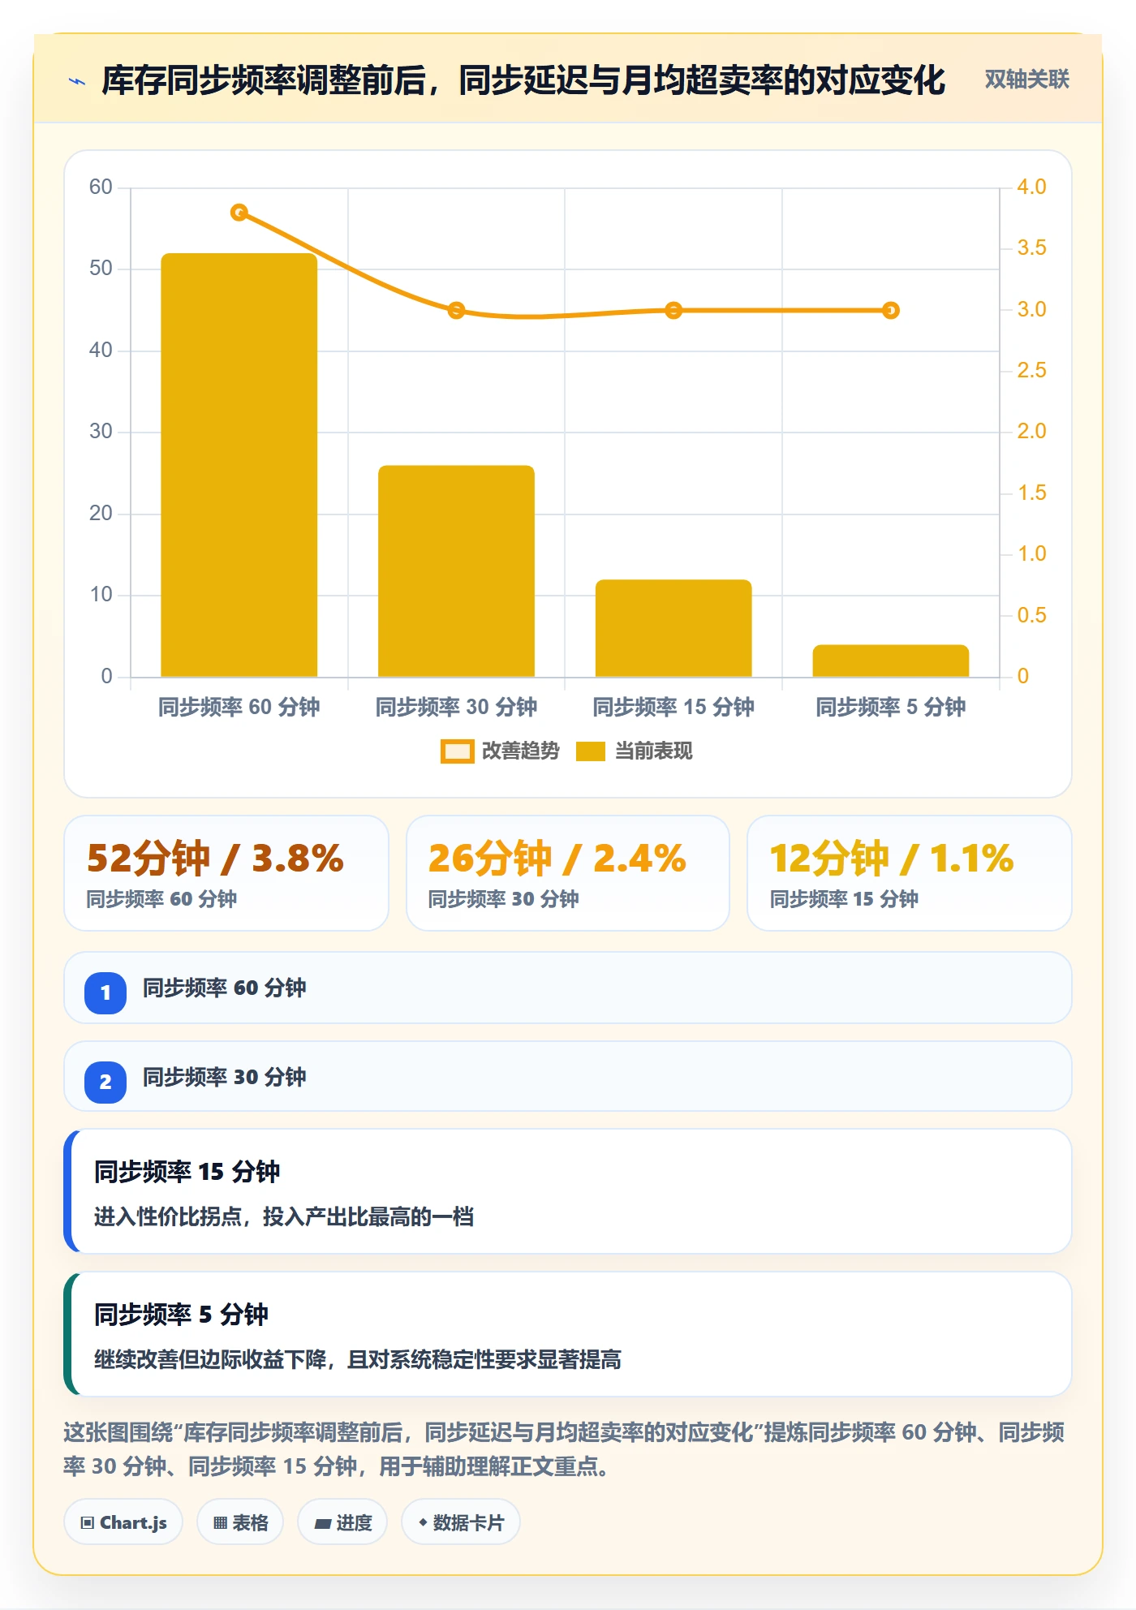Click the 同步频率 5 分钟 note heading
The width and height of the screenshot is (1136, 1610).
[181, 1315]
